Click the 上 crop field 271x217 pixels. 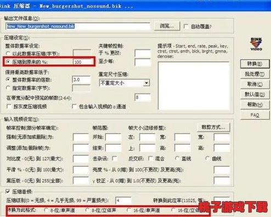[148, 148]
